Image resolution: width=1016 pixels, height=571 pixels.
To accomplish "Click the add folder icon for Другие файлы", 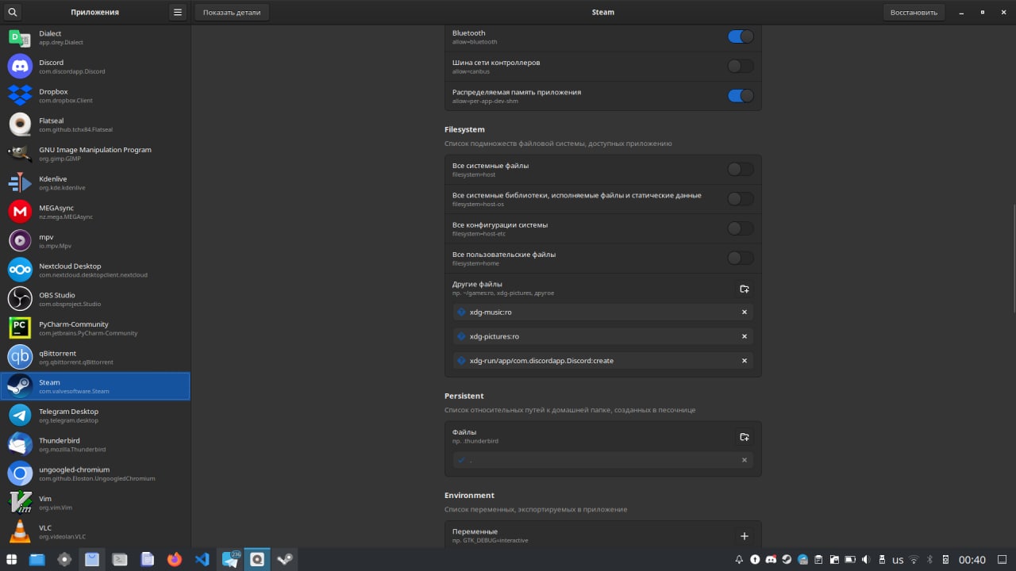I will 744,289.
